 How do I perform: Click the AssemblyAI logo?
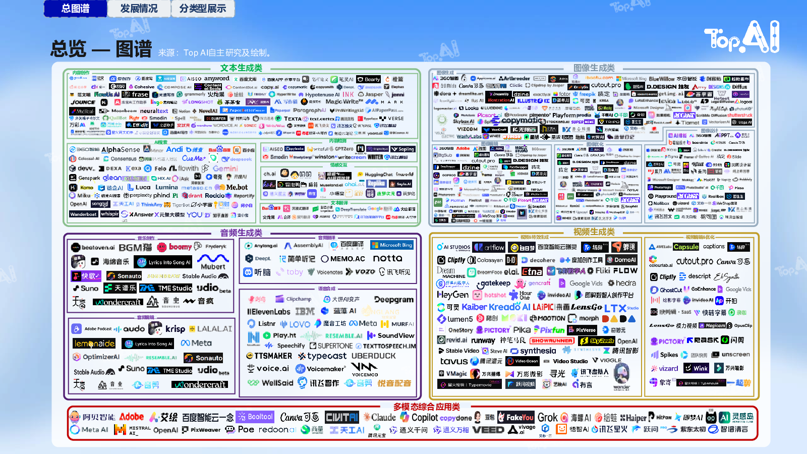coord(304,246)
